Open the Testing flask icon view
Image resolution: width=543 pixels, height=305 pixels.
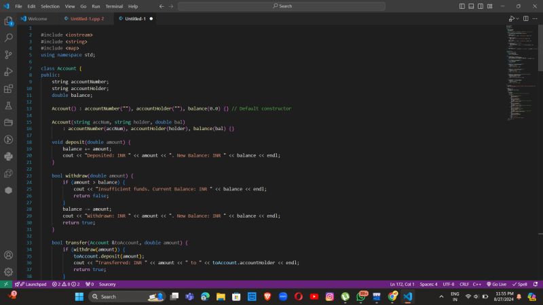coord(8,106)
